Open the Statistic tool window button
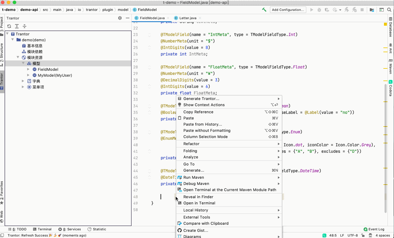Viewport: 394px width, 238px height. point(97,229)
